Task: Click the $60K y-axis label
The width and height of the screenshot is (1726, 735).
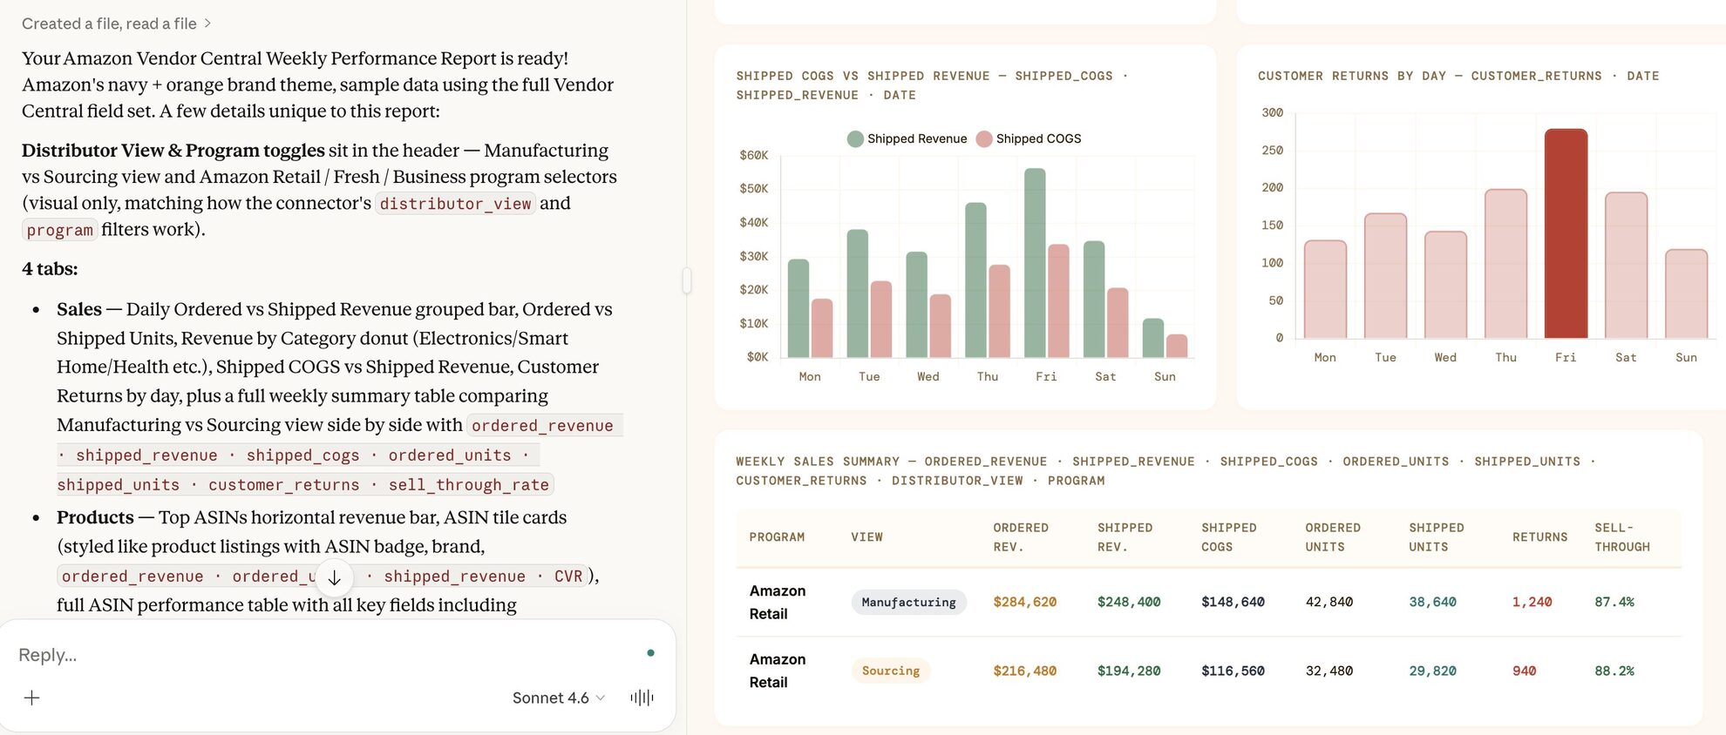Action: [x=754, y=155]
